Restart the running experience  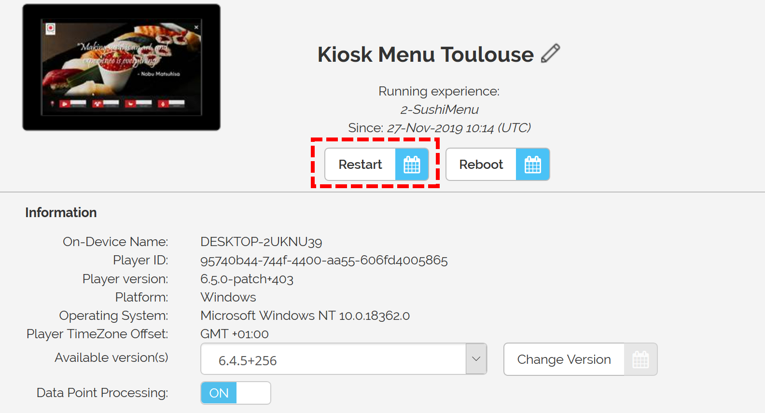(360, 165)
